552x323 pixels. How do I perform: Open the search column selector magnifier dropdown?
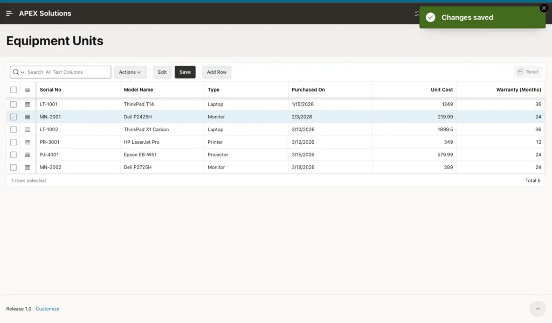18,72
